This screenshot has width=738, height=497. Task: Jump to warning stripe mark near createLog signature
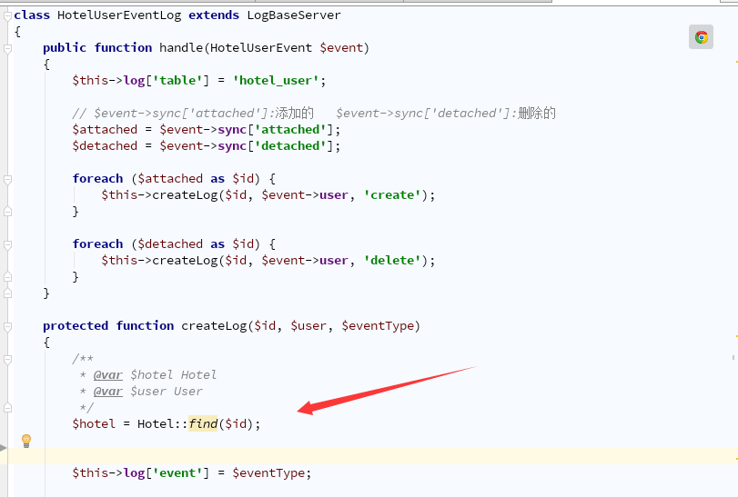tap(735, 336)
